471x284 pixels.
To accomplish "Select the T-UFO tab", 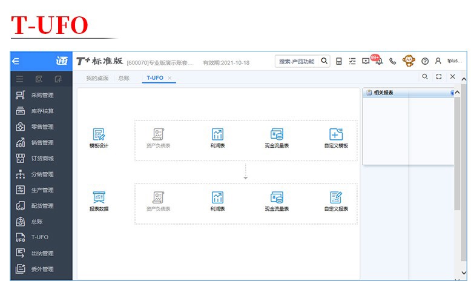I will [x=155, y=78].
